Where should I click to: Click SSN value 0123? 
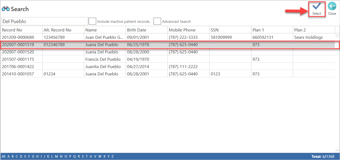click(215, 74)
